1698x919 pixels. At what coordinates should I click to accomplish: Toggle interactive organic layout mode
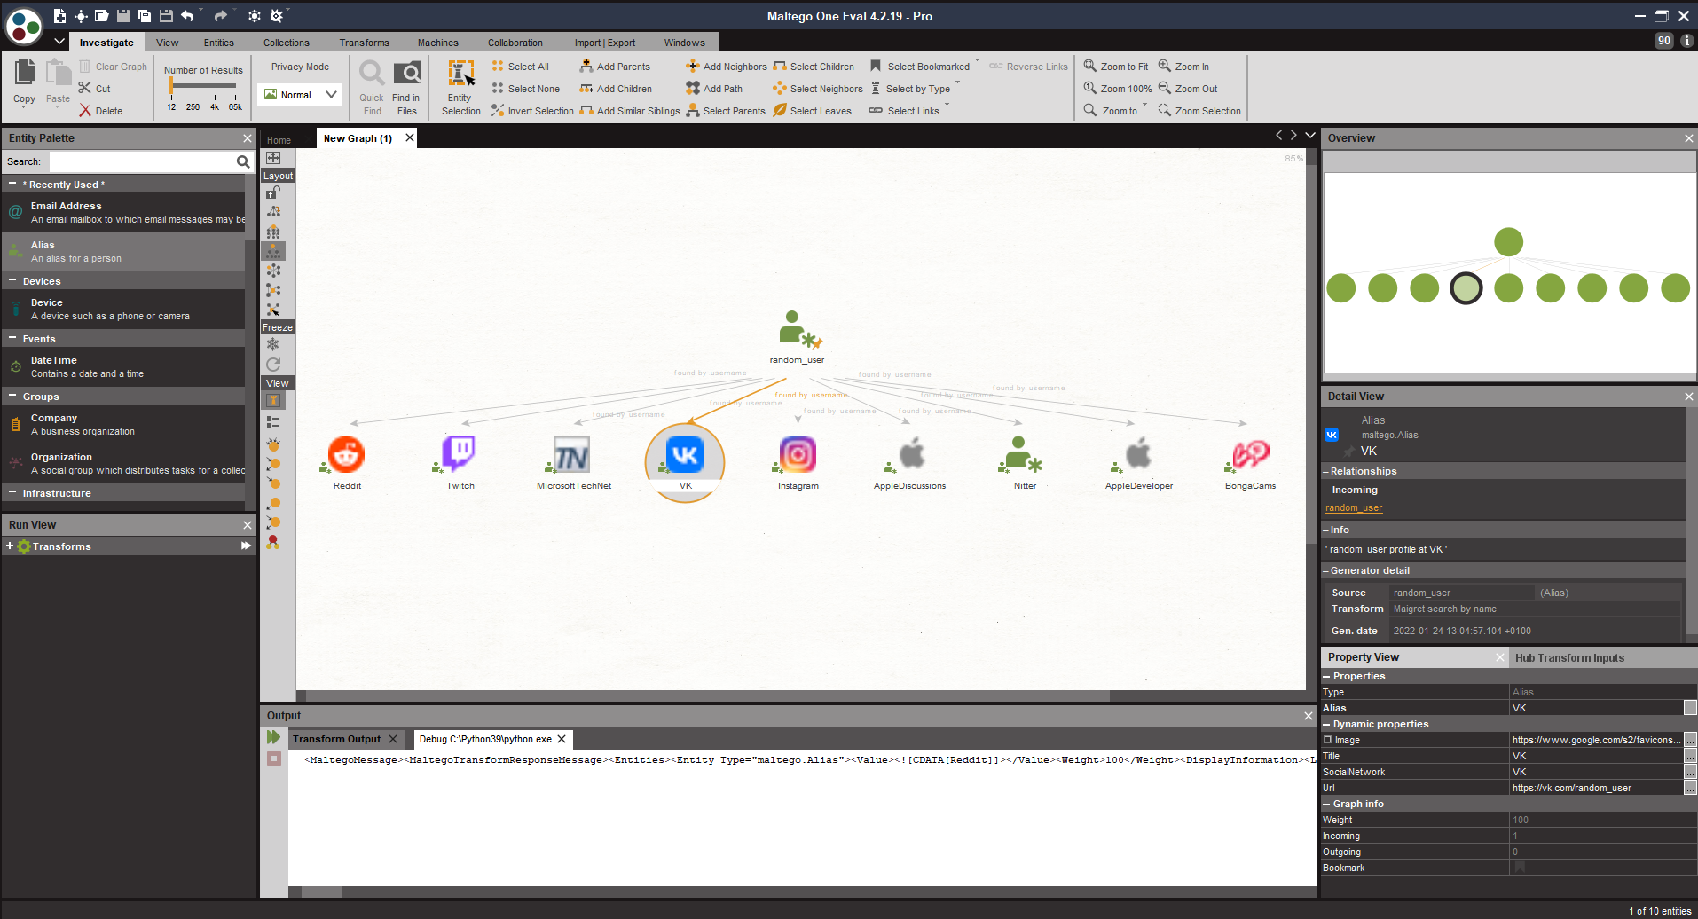[273, 310]
